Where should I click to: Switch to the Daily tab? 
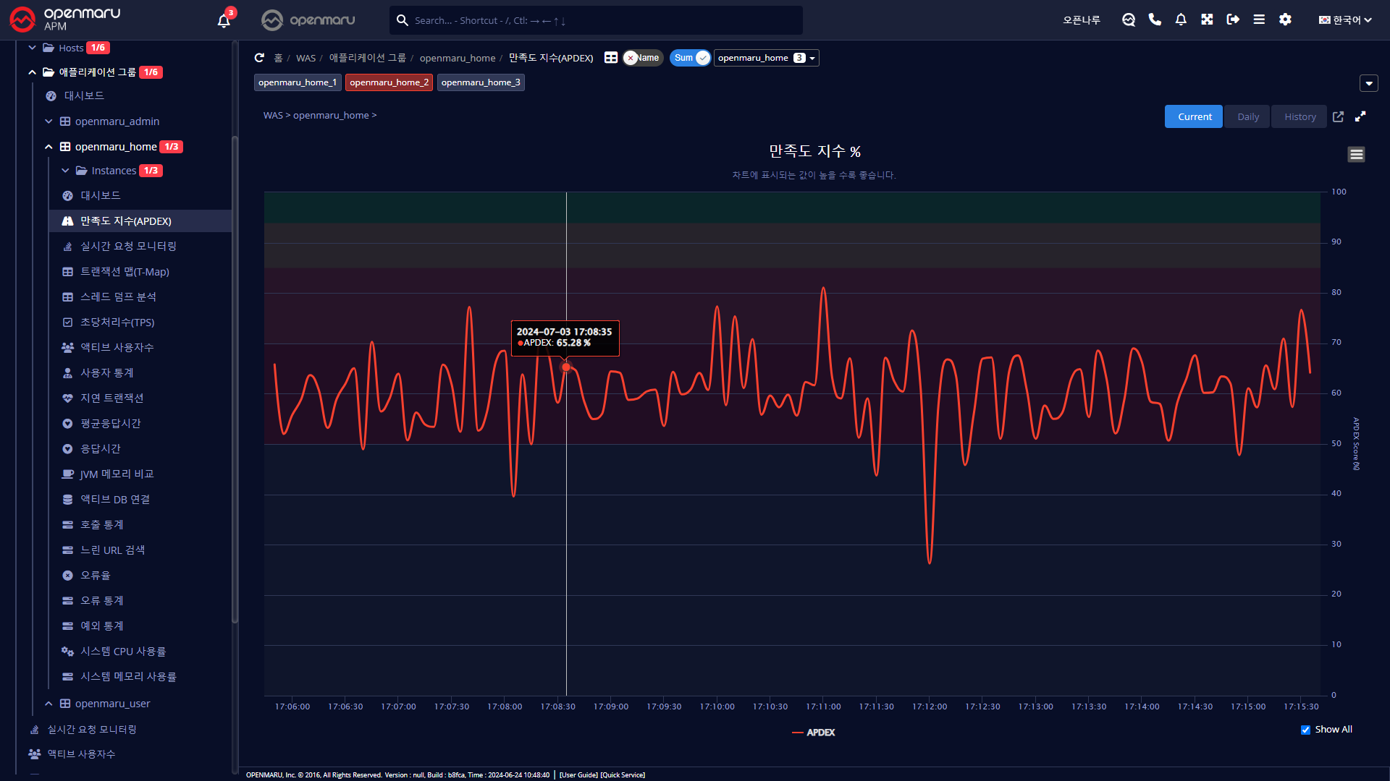pos(1247,116)
